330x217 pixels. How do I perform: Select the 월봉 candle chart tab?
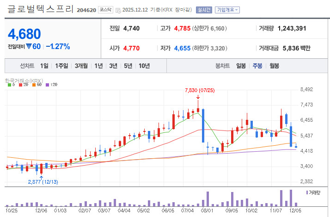pyautogui.click(x=274, y=66)
